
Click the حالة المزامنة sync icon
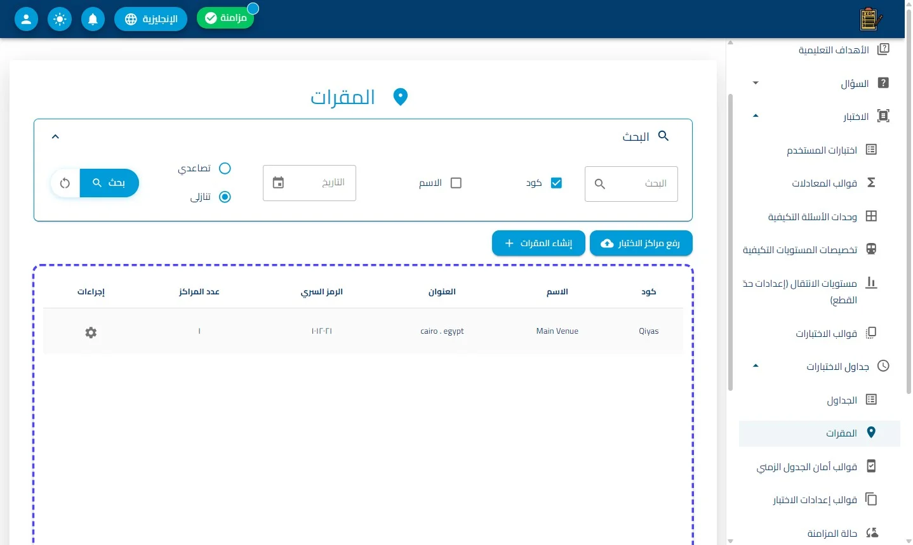(x=872, y=533)
